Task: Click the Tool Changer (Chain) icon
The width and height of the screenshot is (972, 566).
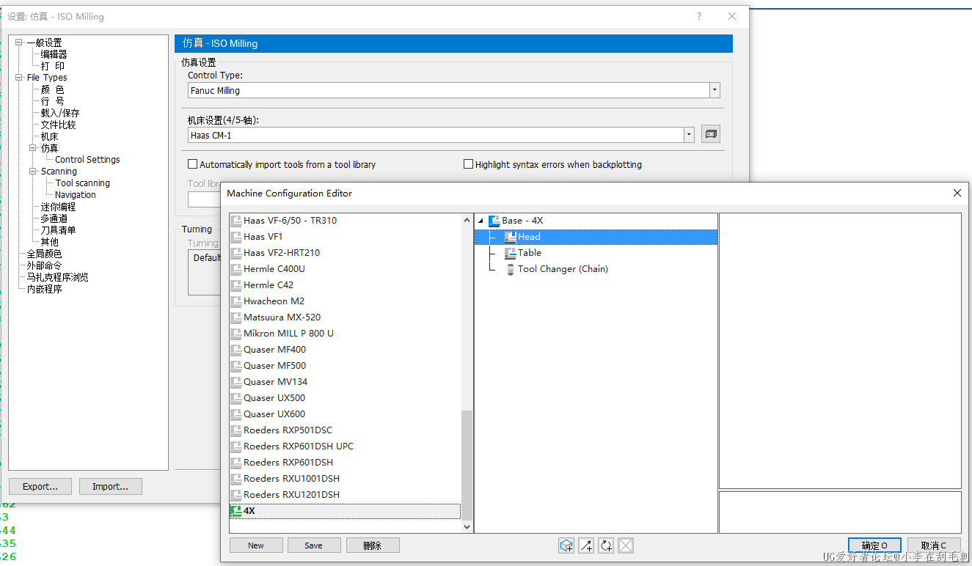Action: click(511, 269)
